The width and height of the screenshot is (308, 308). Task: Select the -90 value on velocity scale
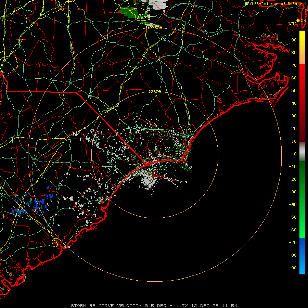click(293, 268)
